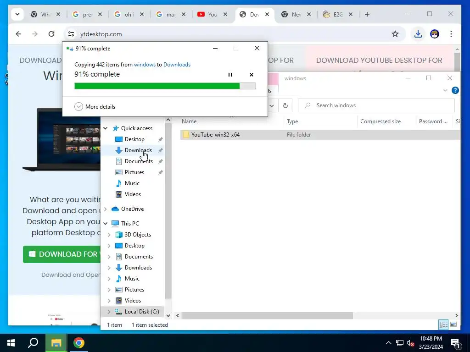The width and height of the screenshot is (470, 352).
Task: Switch to details view icon
Action: [444, 325]
